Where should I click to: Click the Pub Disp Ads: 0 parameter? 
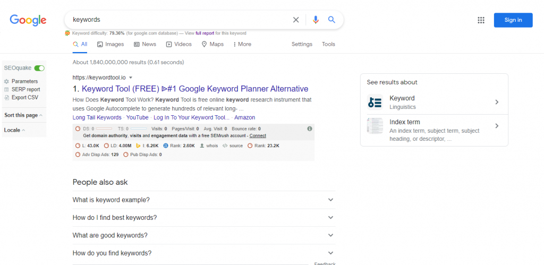[x=142, y=155]
